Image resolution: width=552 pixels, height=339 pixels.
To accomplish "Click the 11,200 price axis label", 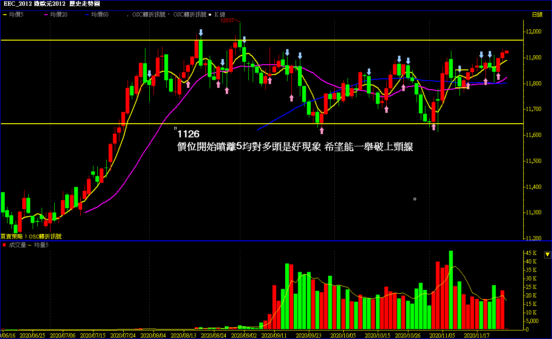I will 534,238.
